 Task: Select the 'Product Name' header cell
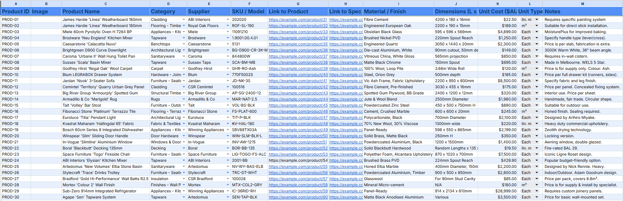pos(106,12)
